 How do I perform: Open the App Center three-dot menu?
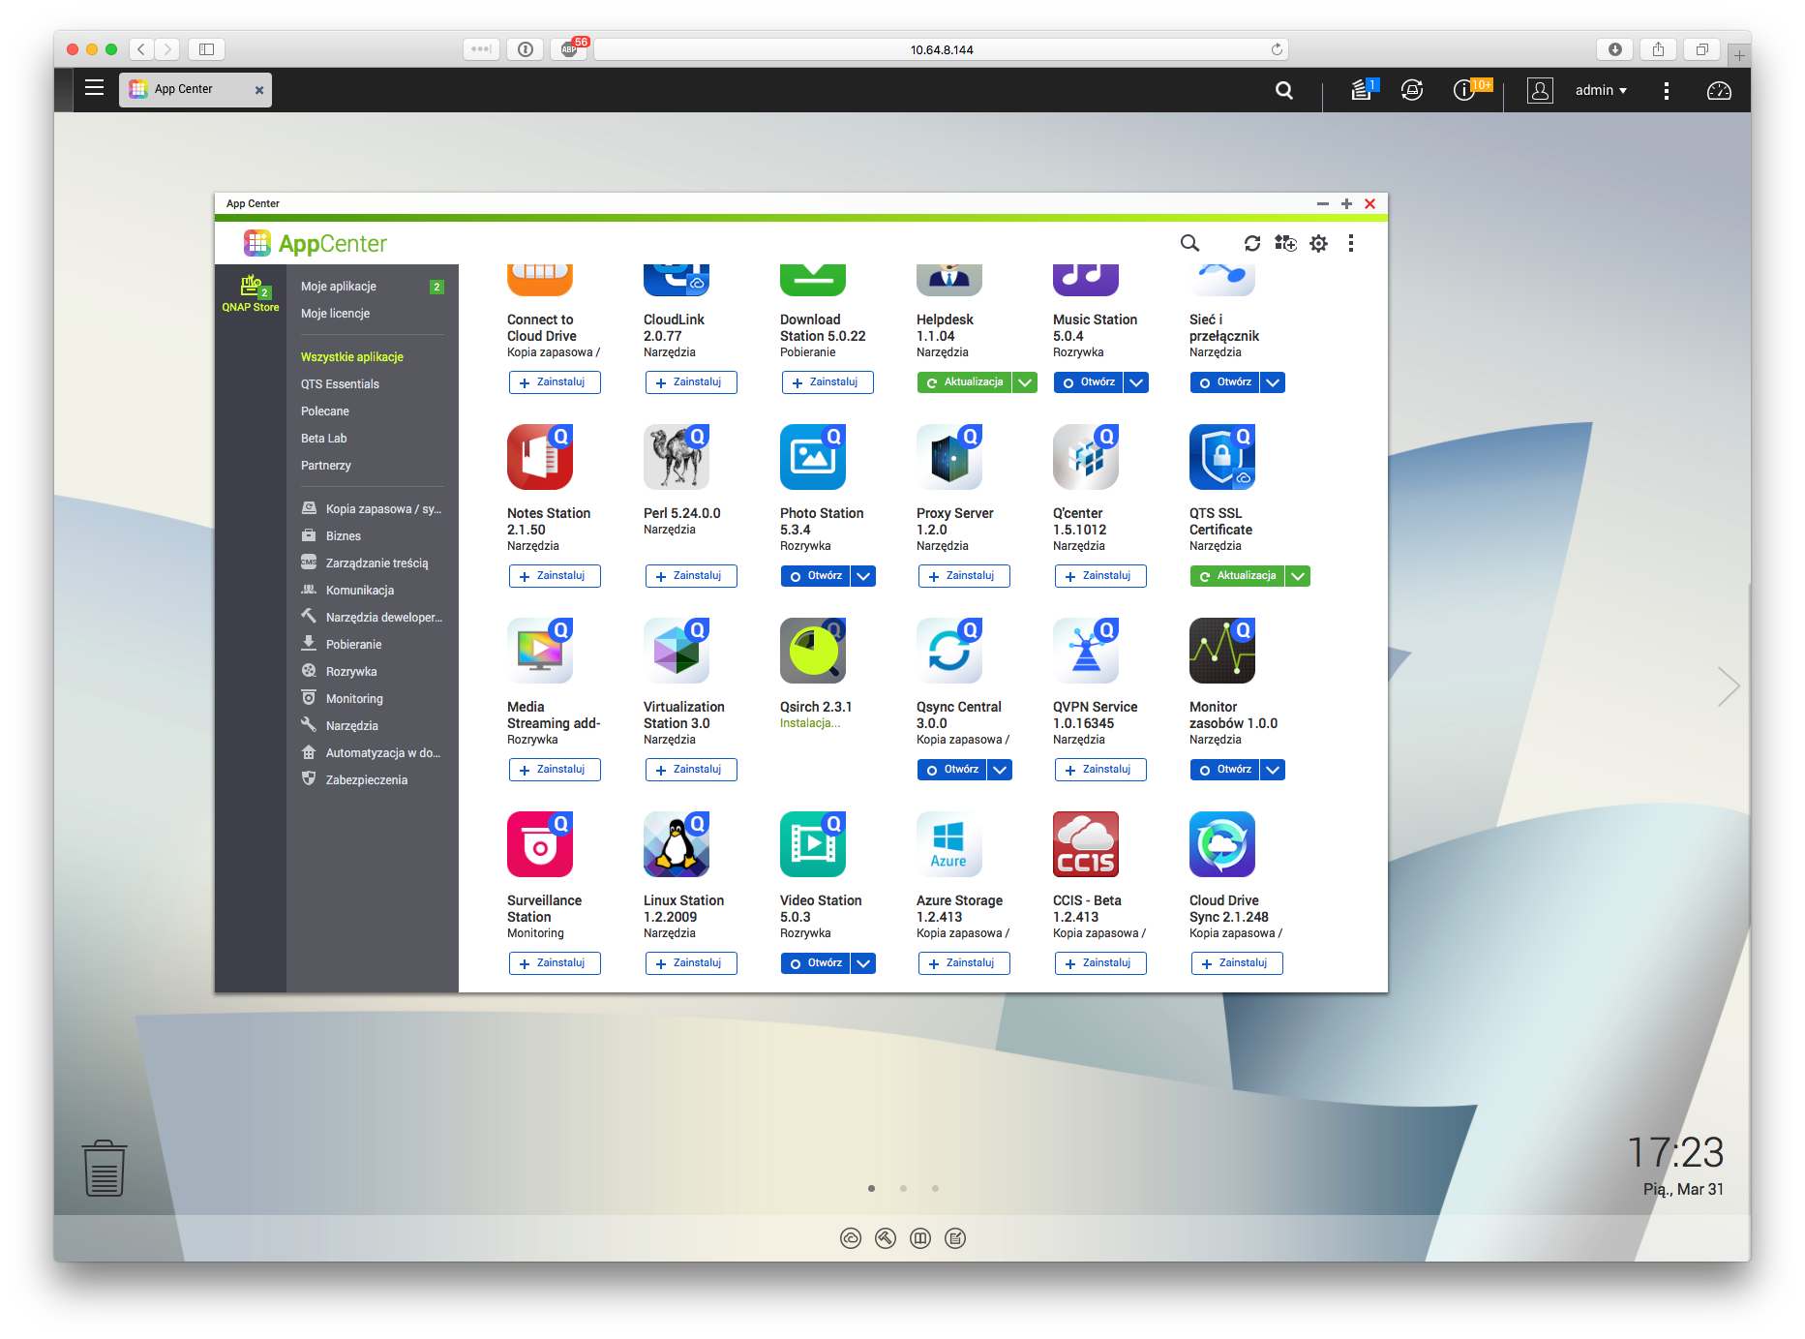[x=1351, y=243]
